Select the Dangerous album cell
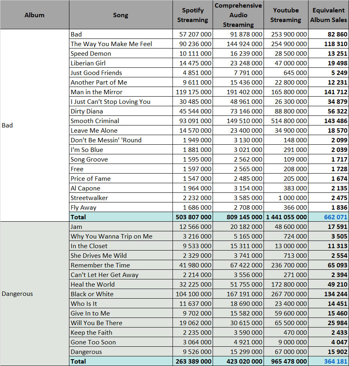The height and width of the screenshot is (366, 349). 34,293
